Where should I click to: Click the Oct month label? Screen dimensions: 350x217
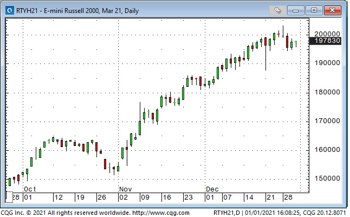coord(30,189)
